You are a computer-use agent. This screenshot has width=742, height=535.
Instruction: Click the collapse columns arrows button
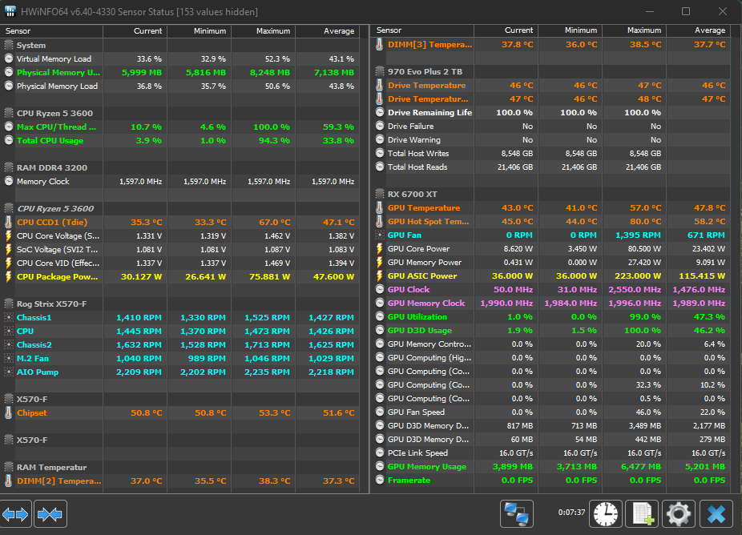pyautogui.click(x=50, y=513)
